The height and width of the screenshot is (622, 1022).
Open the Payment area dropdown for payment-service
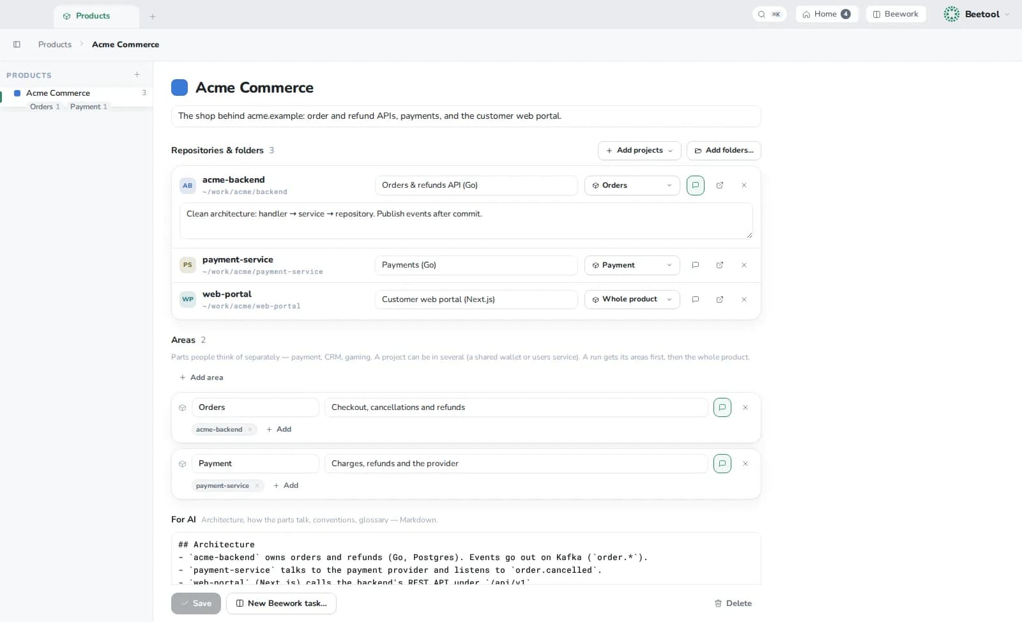tap(632, 265)
